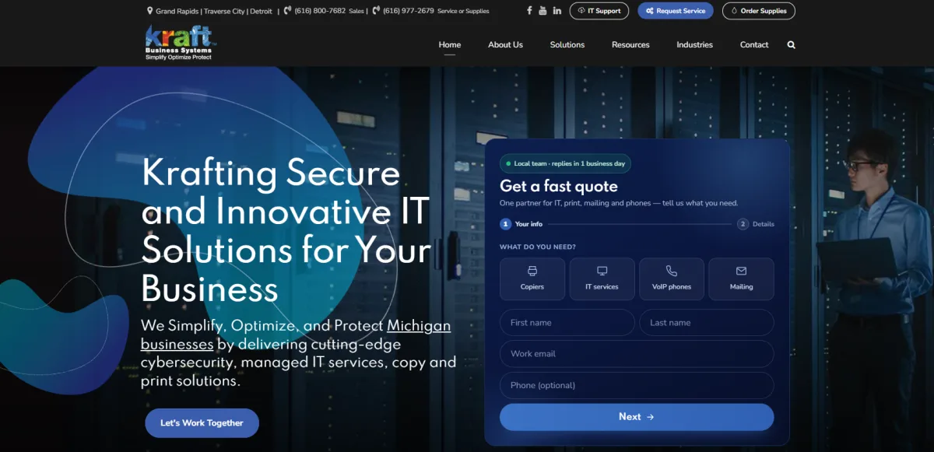Click the 'WHAT DO YOU NEED?' label
934x452 pixels.
pyautogui.click(x=538, y=247)
